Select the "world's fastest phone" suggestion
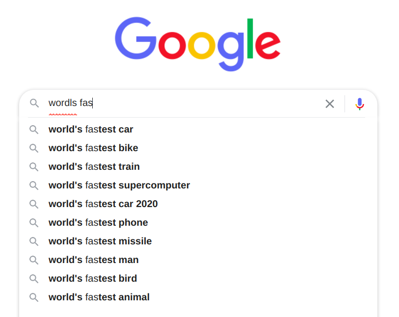 [x=98, y=223]
